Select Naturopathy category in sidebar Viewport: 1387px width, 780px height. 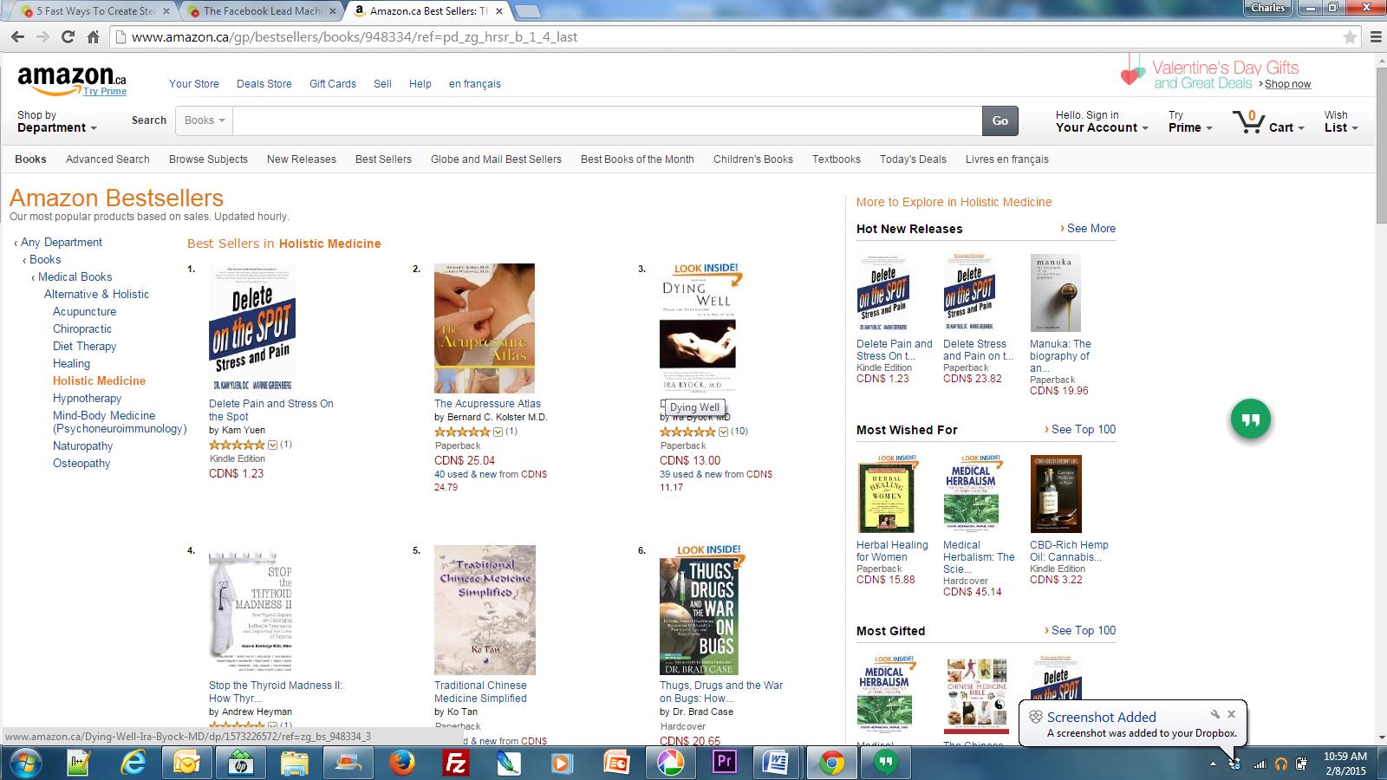tap(83, 446)
